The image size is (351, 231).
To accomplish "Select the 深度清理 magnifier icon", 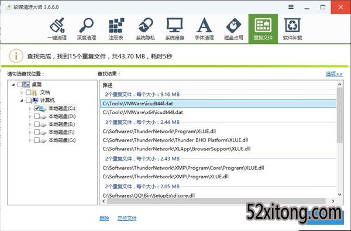I will pos(87,29).
